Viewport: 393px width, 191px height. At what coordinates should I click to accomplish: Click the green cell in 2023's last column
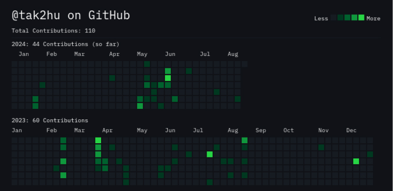click(x=370, y=154)
